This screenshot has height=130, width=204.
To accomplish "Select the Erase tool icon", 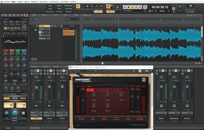I will click(x=101, y=6).
